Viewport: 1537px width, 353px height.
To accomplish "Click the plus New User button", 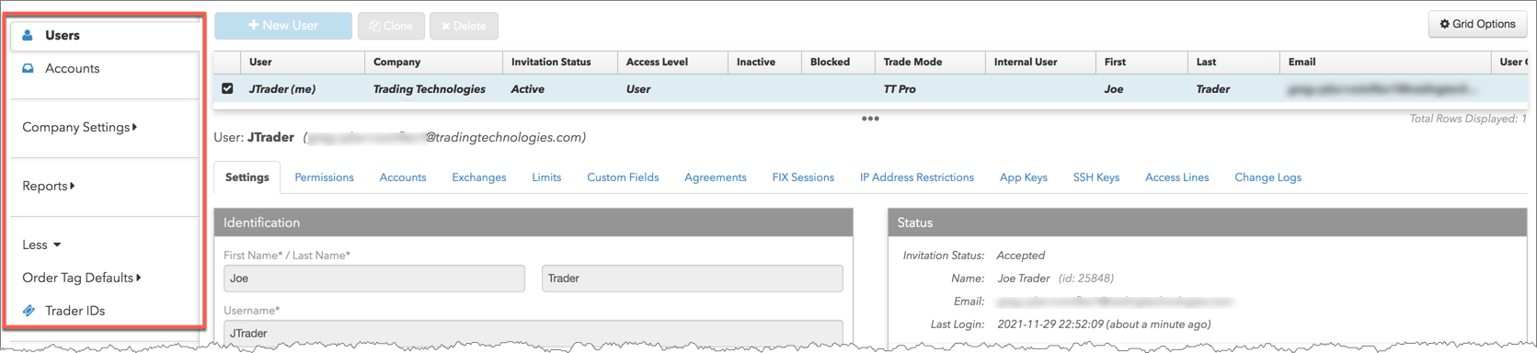I will click(283, 26).
